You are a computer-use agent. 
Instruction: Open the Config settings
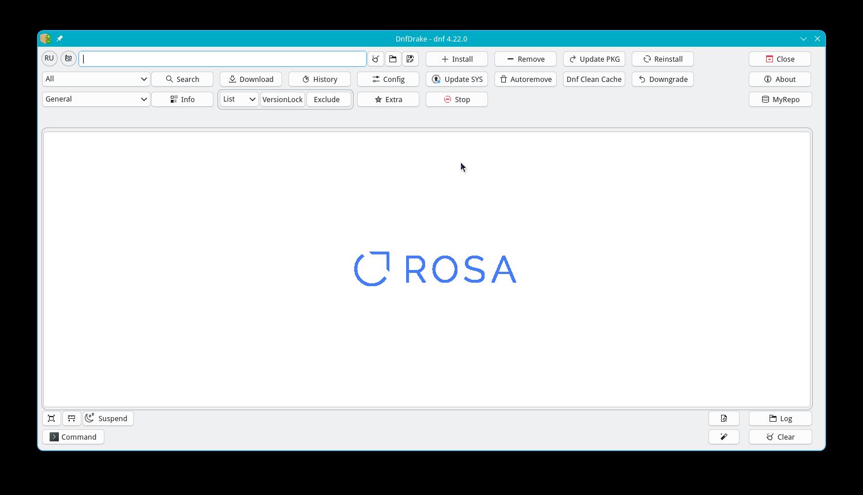[388, 79]
